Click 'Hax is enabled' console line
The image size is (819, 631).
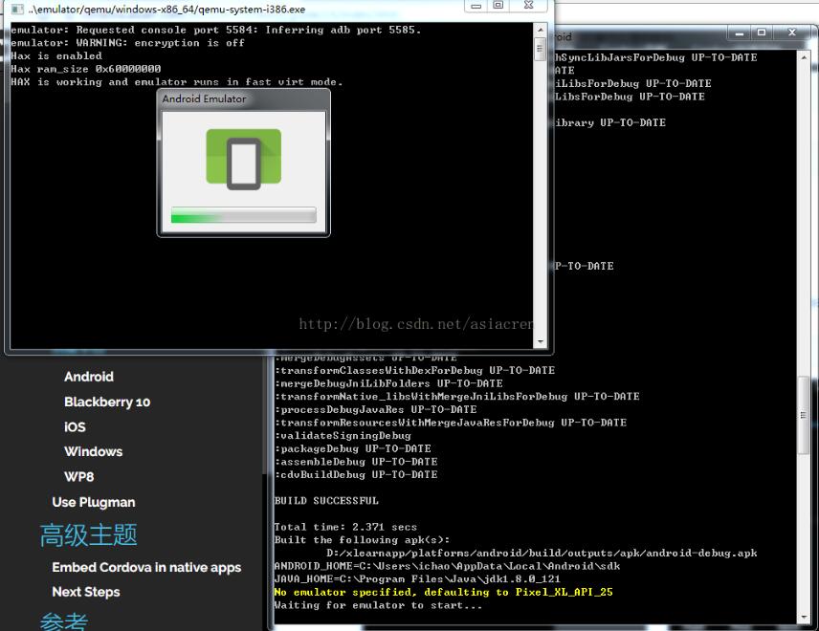pyautogui.click(x=56, y=55)
